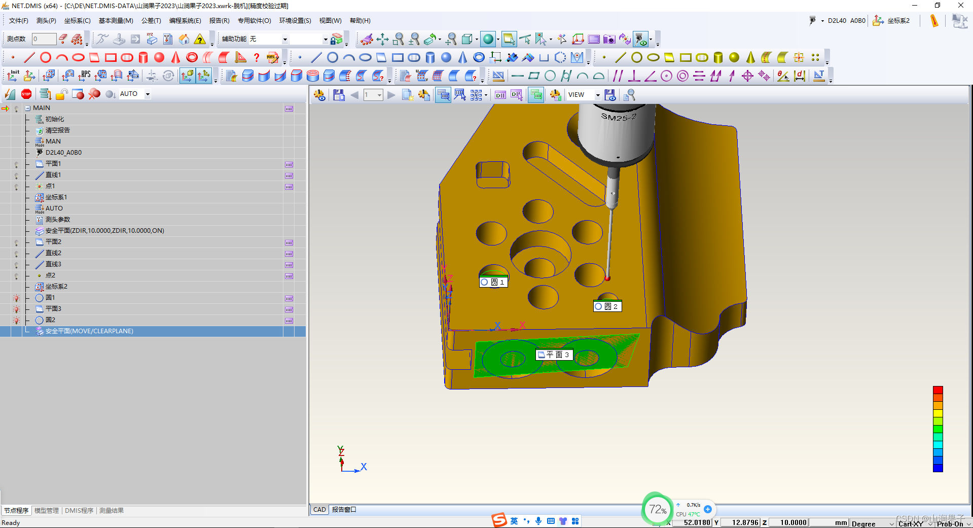Open the Degree units dropdown in status bar

[x=891, y=523]
